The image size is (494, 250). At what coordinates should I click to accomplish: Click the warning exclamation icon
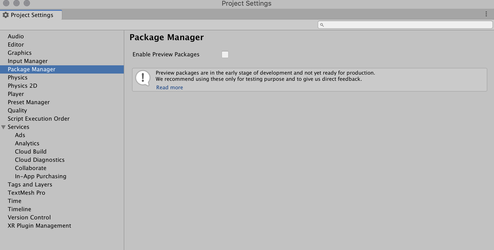(x=143, y=78)
